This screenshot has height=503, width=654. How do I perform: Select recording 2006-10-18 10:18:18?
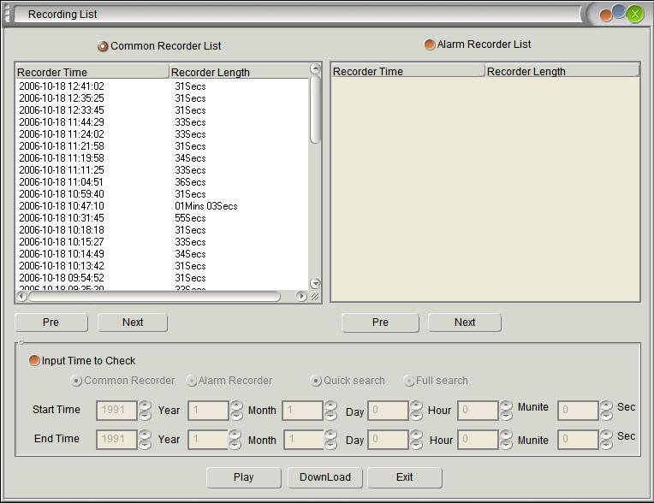162,230
